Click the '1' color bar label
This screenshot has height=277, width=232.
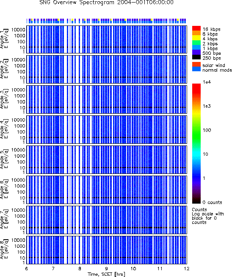[x=204, y=178]
